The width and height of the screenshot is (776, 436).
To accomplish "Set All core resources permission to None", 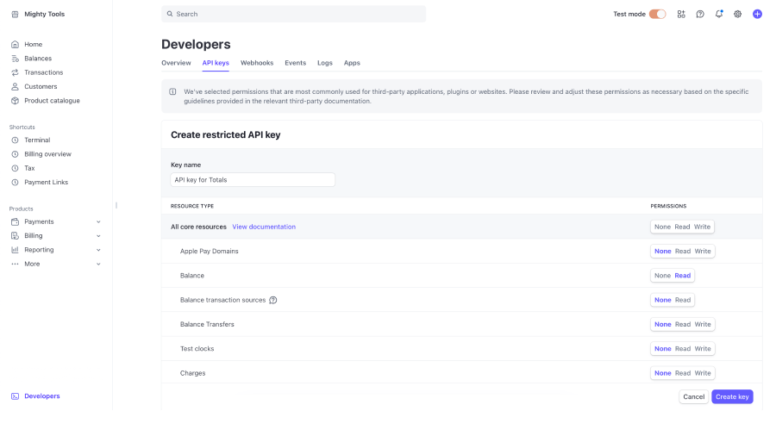I will click(663, 227).
